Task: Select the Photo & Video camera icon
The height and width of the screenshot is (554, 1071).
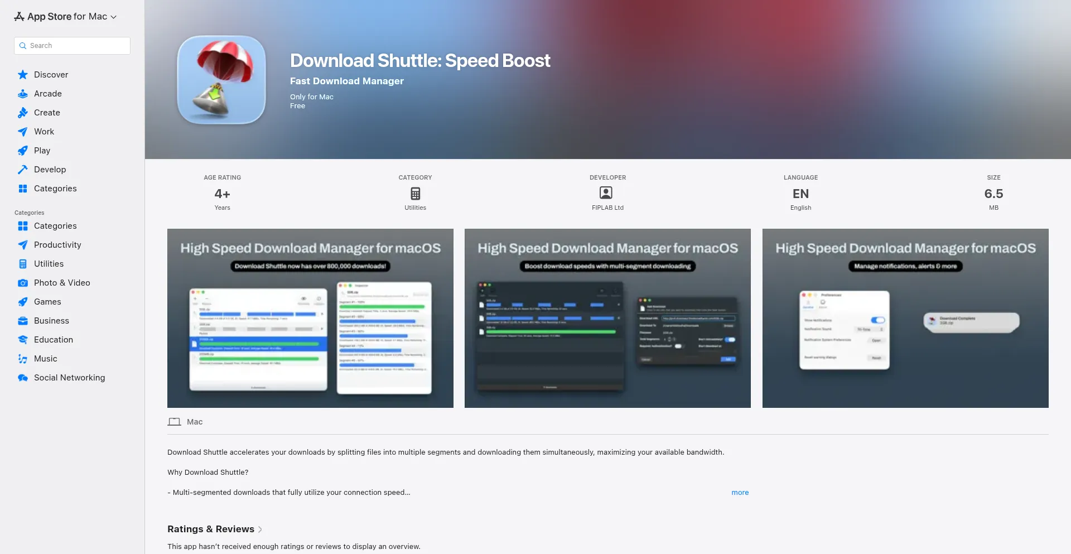Action: tap(23, 283)
